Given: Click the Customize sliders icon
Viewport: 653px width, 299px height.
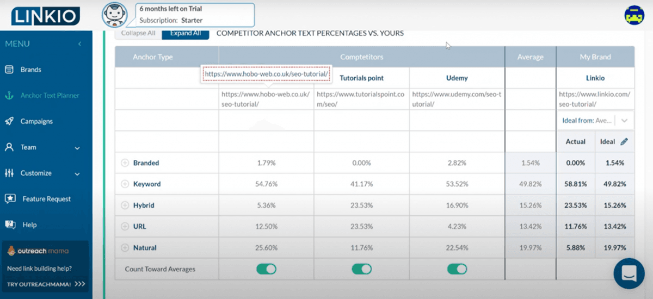Looking at the screenshot, I should click(9, 173).
